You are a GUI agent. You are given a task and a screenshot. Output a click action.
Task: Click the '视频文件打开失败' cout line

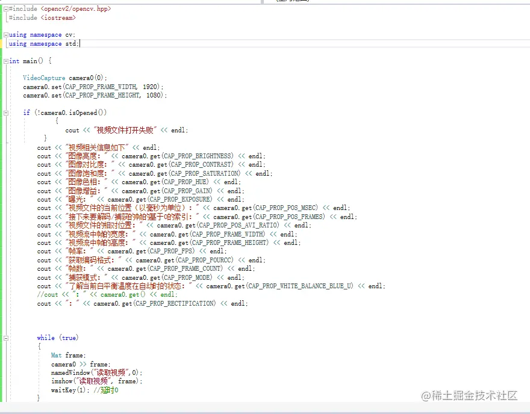point(126,130)
